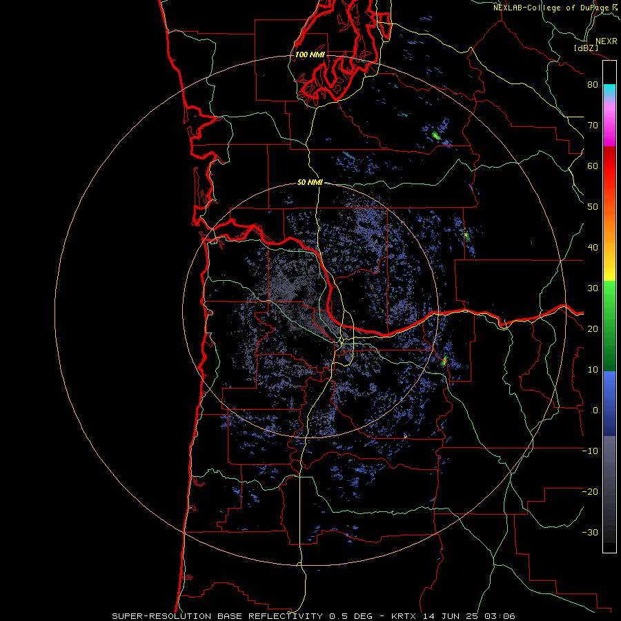The height and width of the screenshot is (621, 621).
Task: Click the 70 value on the dBZ scale
Action: 593,126
